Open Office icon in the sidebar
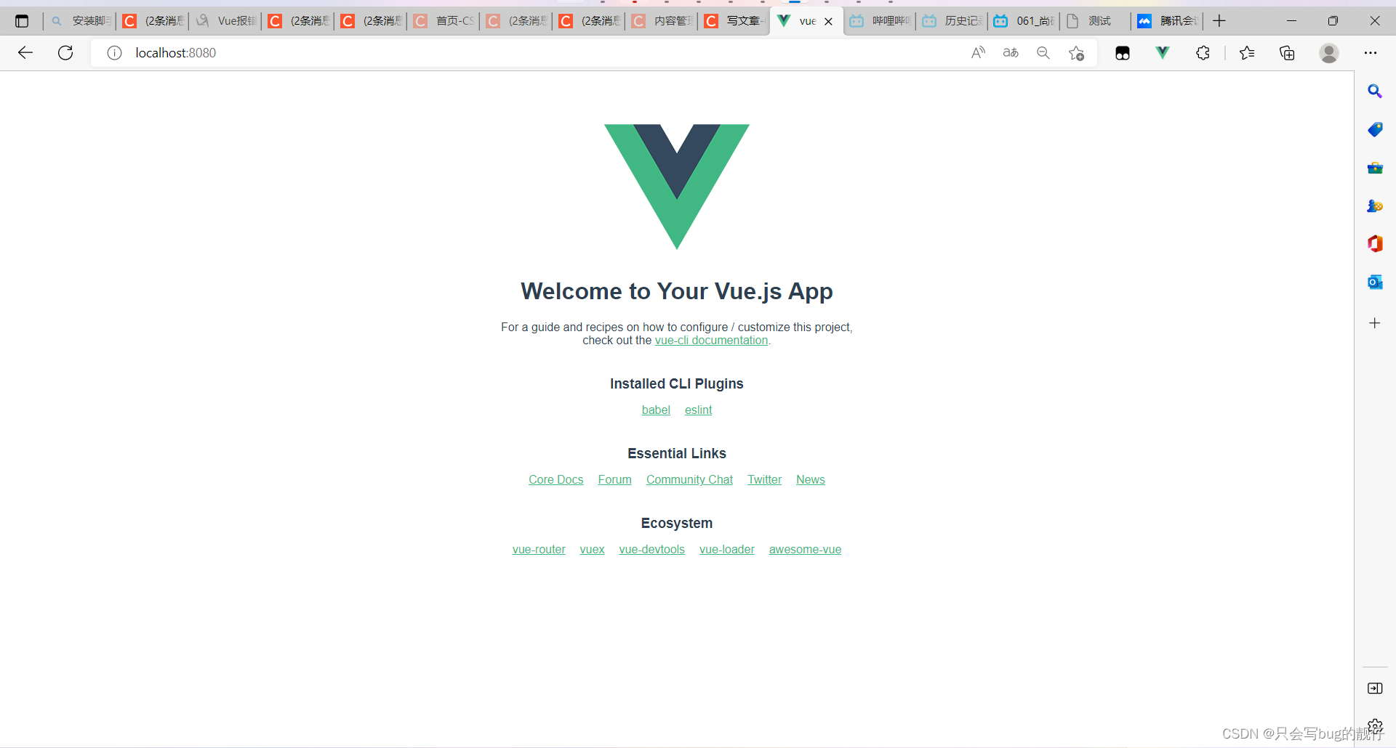Image resolution: width=1396 pixels, height=748 pixels. point(1375,243)
